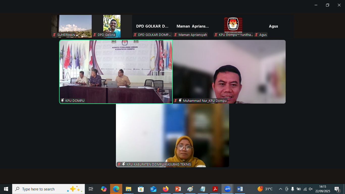Screen dimensions: 345x194
Task: Open Windows Start menu
Action: point(6,189)
